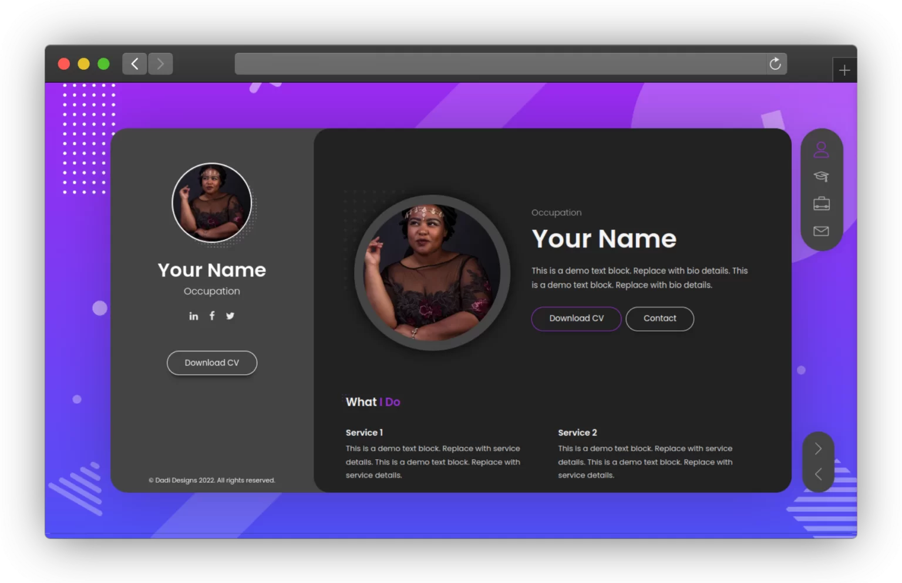Select the graduation cap Education icon
Screen dimensions: 902x583
tap(822, 177)
